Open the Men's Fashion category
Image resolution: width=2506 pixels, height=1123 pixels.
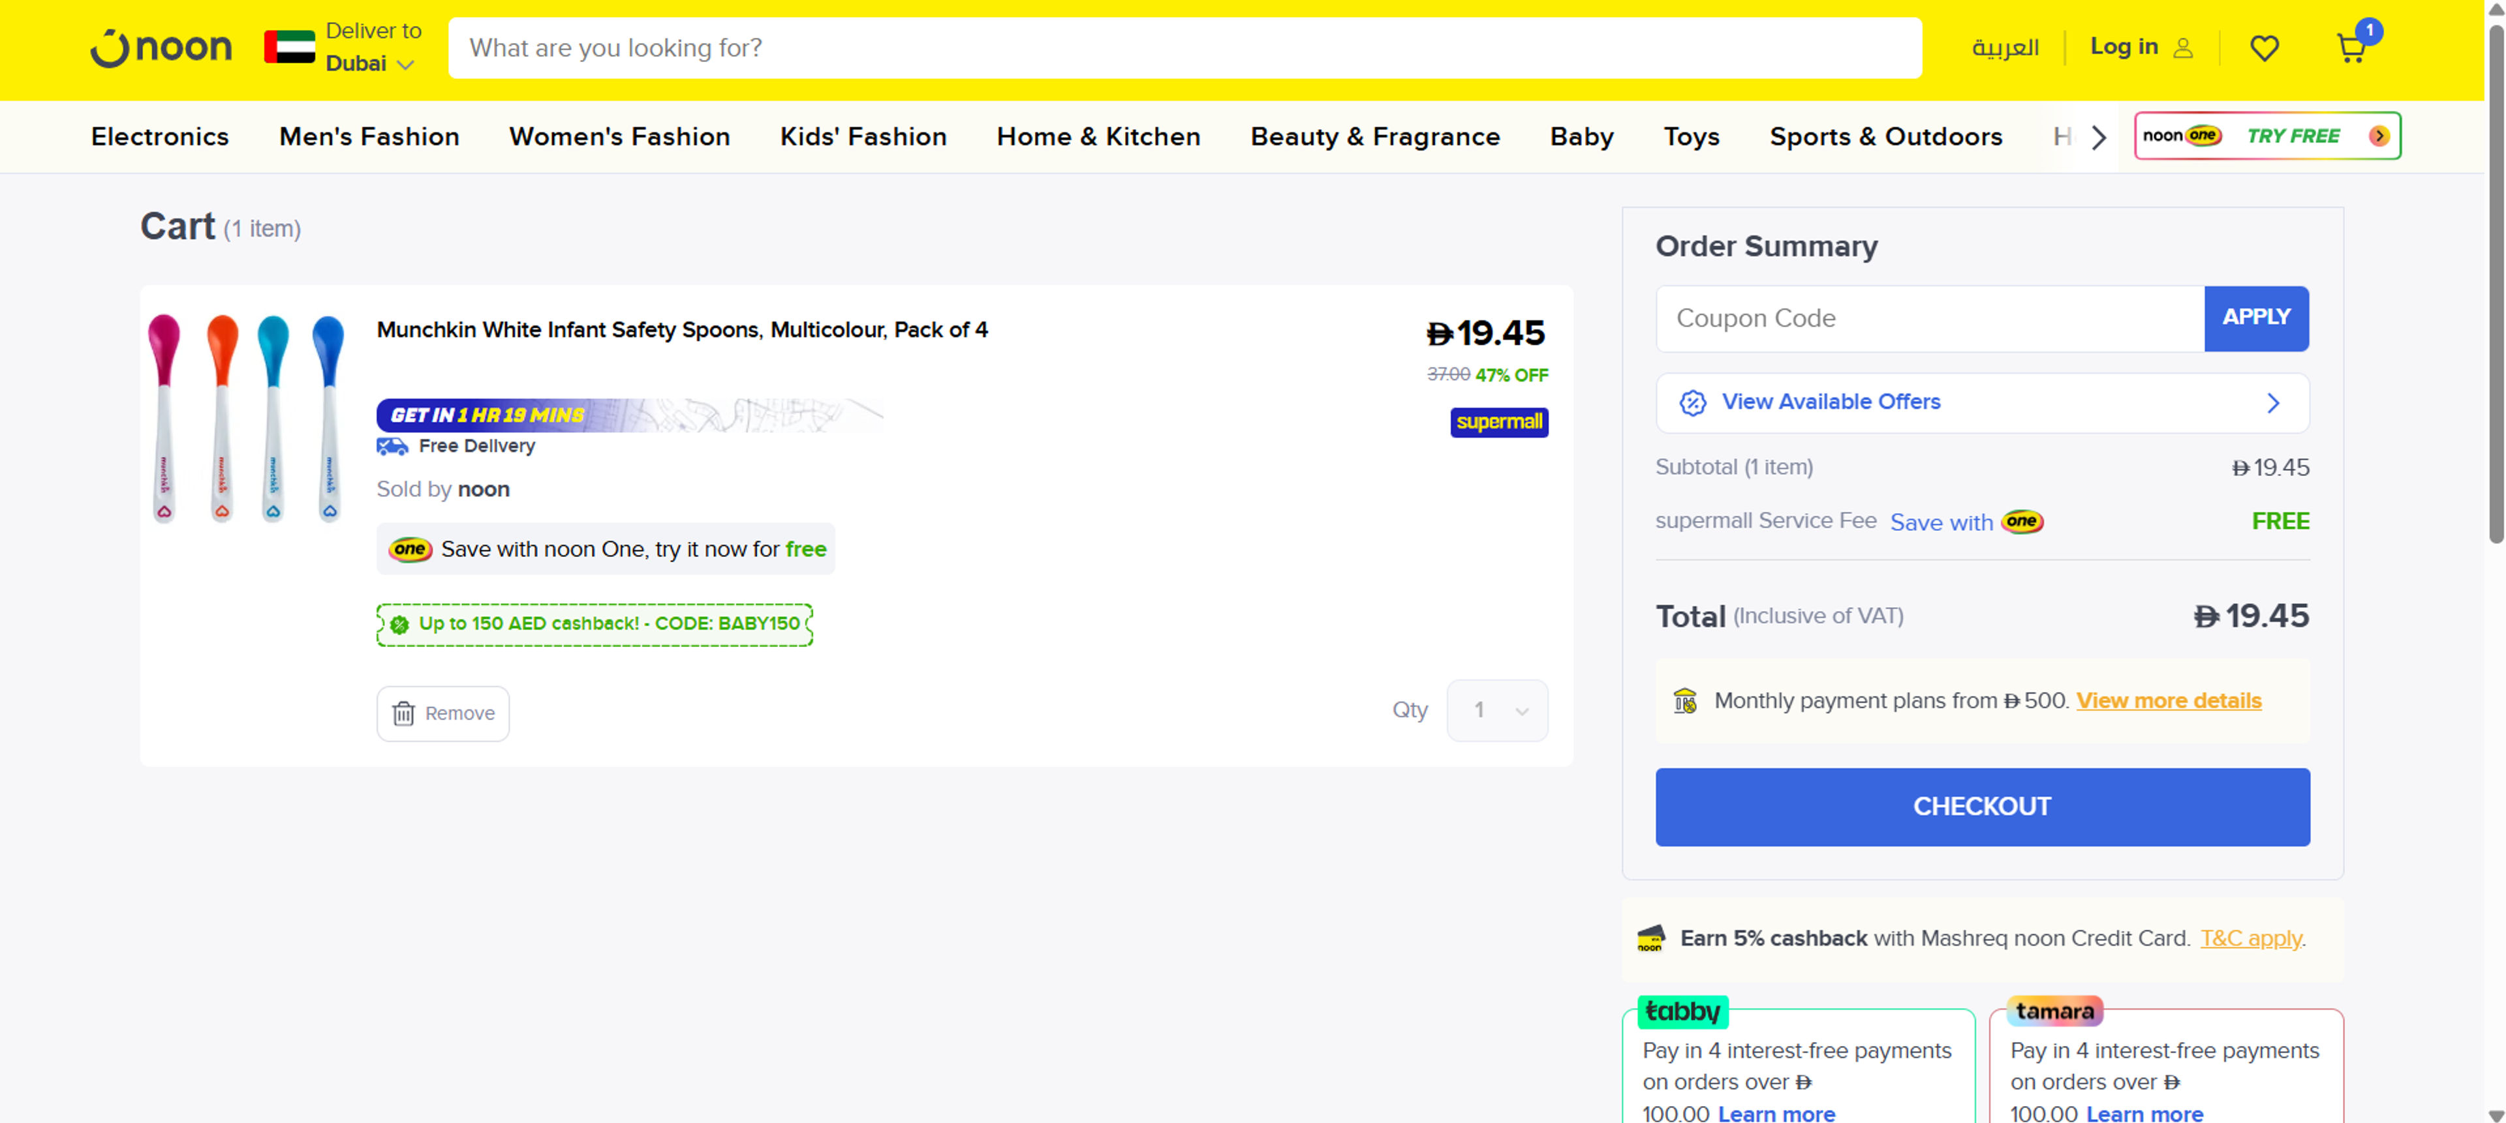click(369, 136)
